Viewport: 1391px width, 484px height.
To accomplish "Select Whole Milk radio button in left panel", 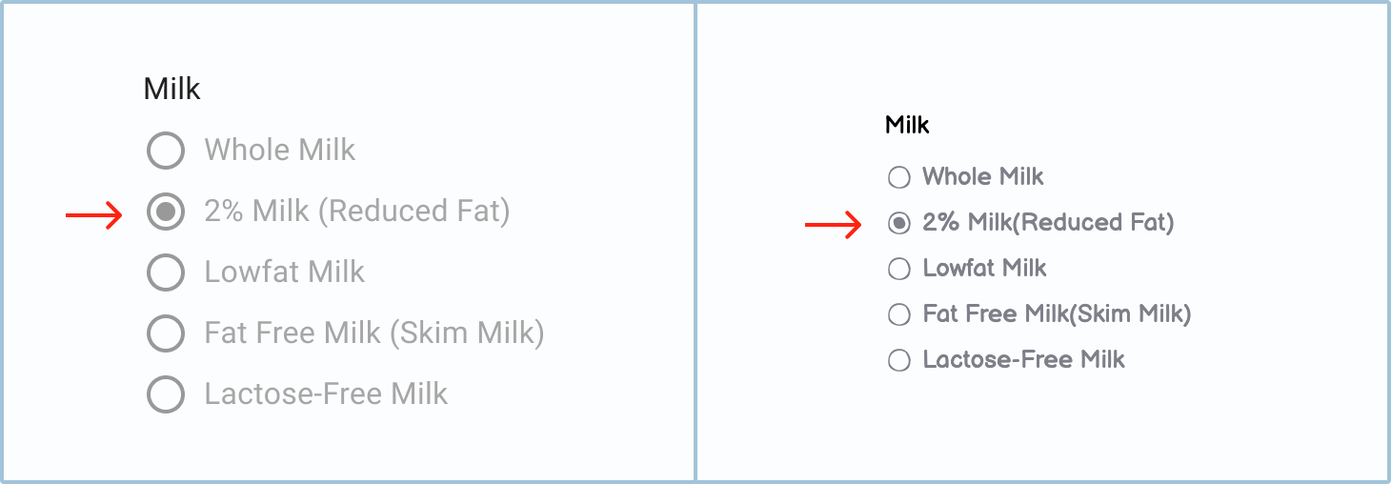I will click(166, 151).
